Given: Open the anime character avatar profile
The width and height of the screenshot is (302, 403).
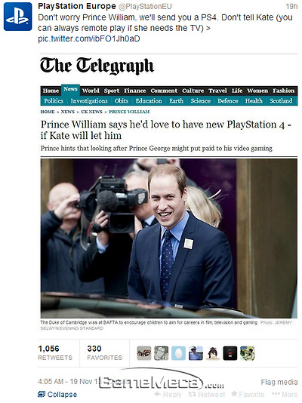Looking at the screenshot, I should [213, 353].
